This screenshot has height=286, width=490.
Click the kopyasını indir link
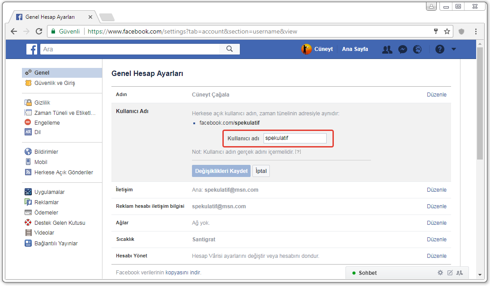pyautogui.click(x=183, y=273)
